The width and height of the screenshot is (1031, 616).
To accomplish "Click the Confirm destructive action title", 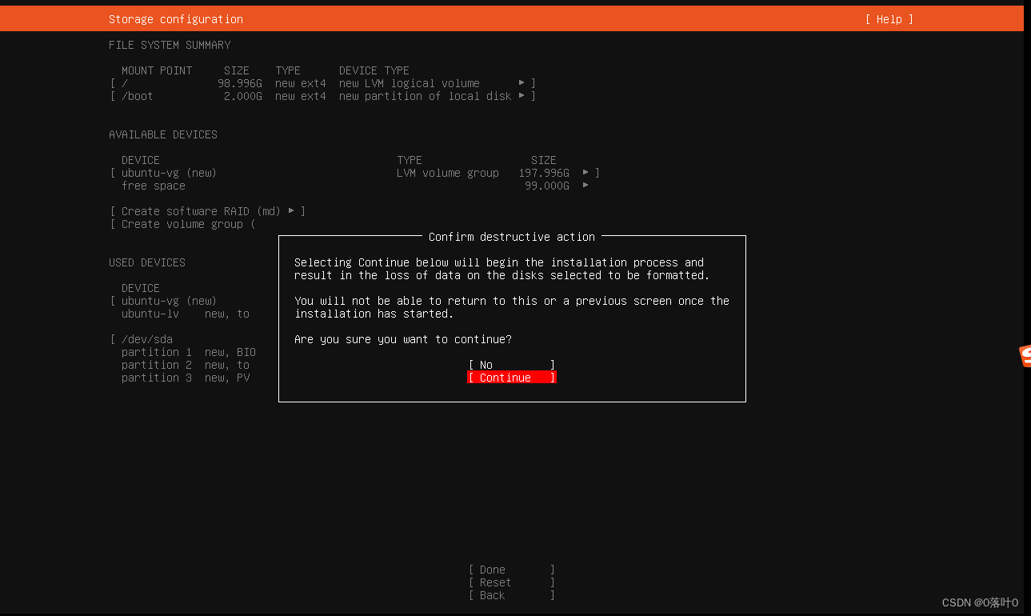I will point(512,237).
